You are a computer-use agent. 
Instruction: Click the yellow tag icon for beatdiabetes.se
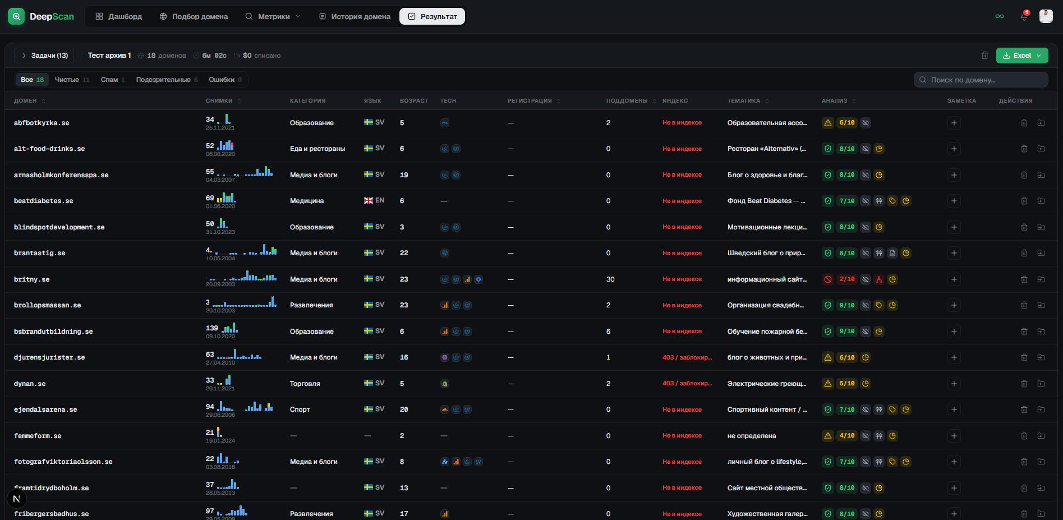[x=892, y=201]
